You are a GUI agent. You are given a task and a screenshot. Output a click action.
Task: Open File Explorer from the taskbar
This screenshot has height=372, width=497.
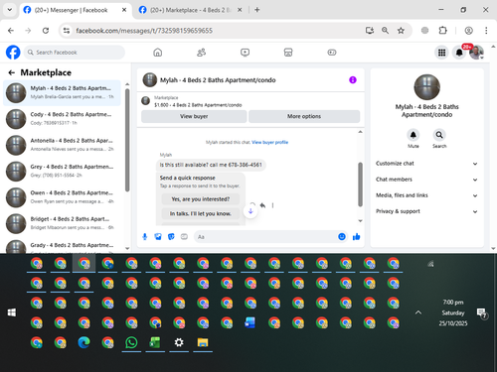point(203,342)
